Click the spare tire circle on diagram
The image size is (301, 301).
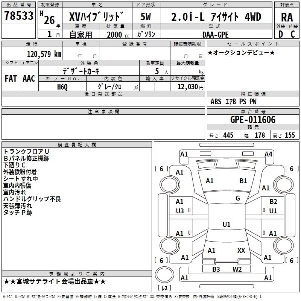pyautogui.click(x=164, y=275)
